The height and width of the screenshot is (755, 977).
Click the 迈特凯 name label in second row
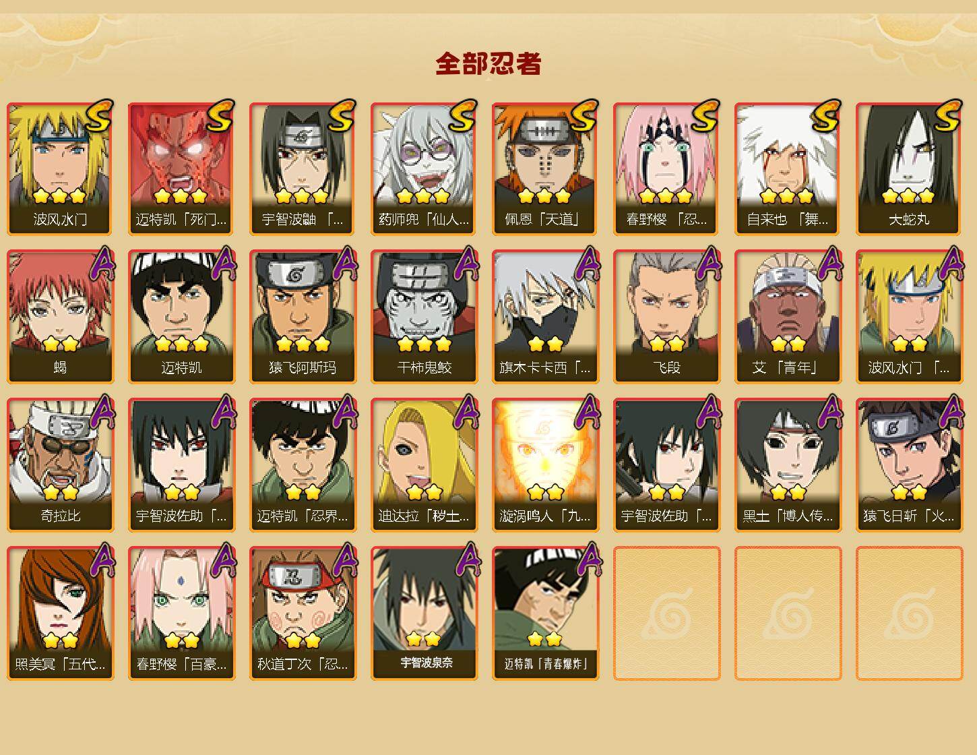tap(182, 367)
